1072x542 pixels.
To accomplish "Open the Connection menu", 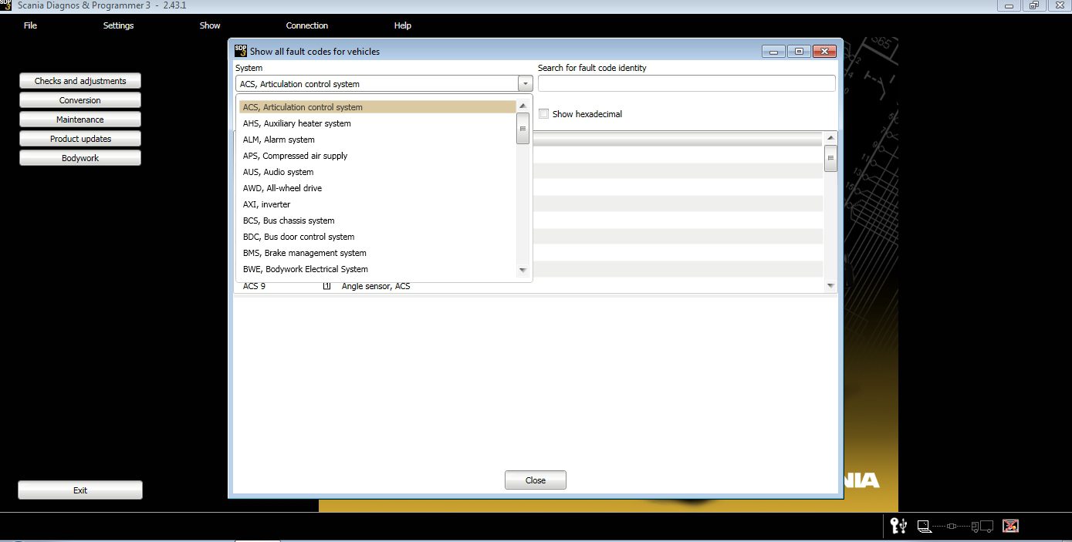I will 307,25.
